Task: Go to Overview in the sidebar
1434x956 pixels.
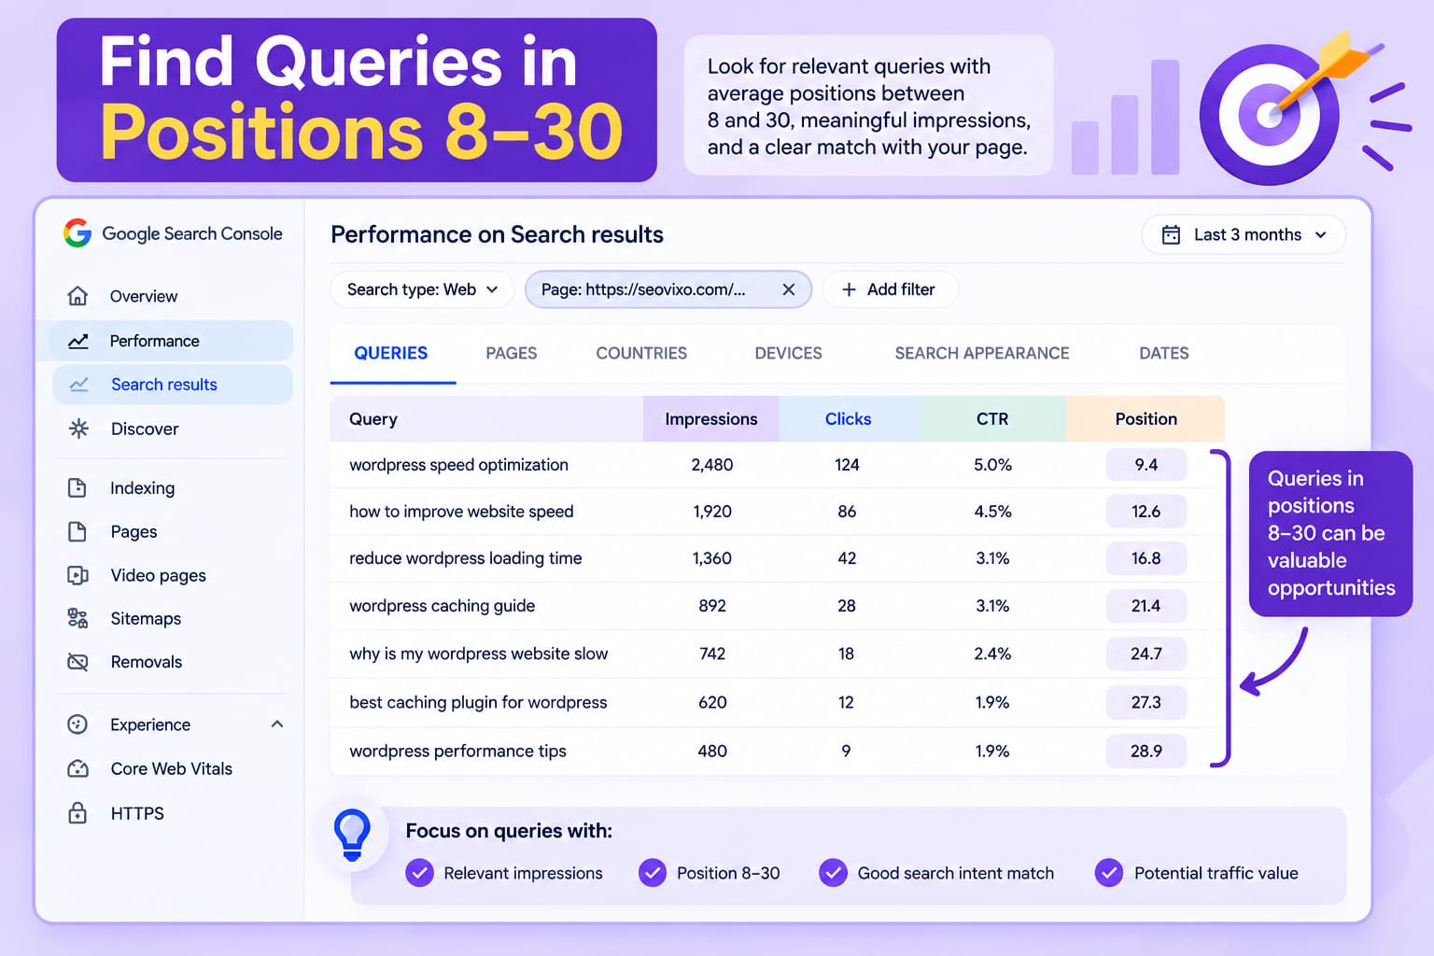Action: point(144,296)
